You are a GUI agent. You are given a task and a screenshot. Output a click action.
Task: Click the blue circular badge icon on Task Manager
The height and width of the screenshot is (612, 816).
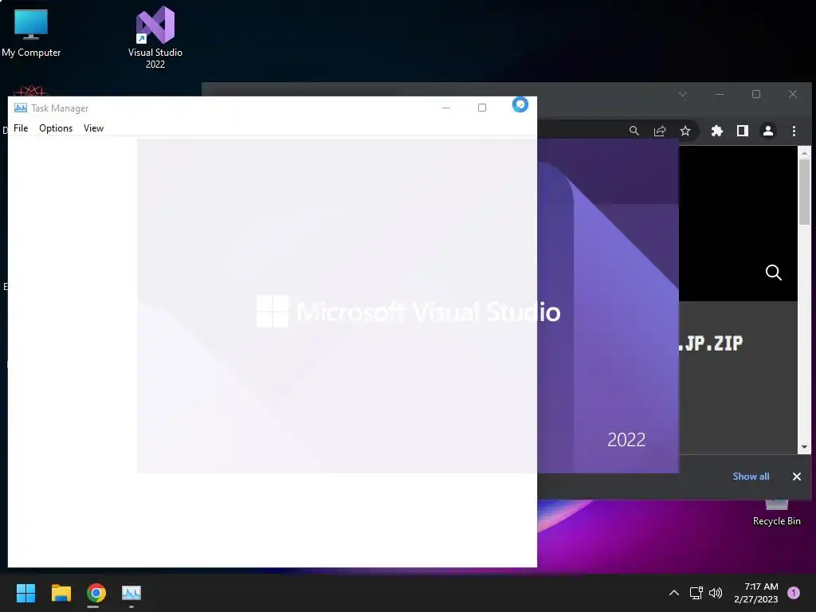point(520,104)
